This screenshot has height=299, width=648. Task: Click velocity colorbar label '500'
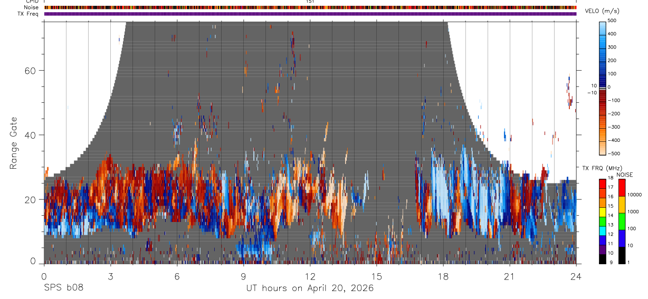(x=612, y=21)
